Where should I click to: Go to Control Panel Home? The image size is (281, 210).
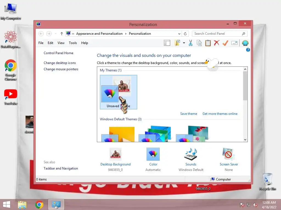58,53
